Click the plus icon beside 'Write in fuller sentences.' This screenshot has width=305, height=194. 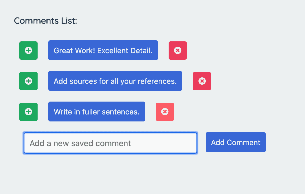(x=28, y=112)
